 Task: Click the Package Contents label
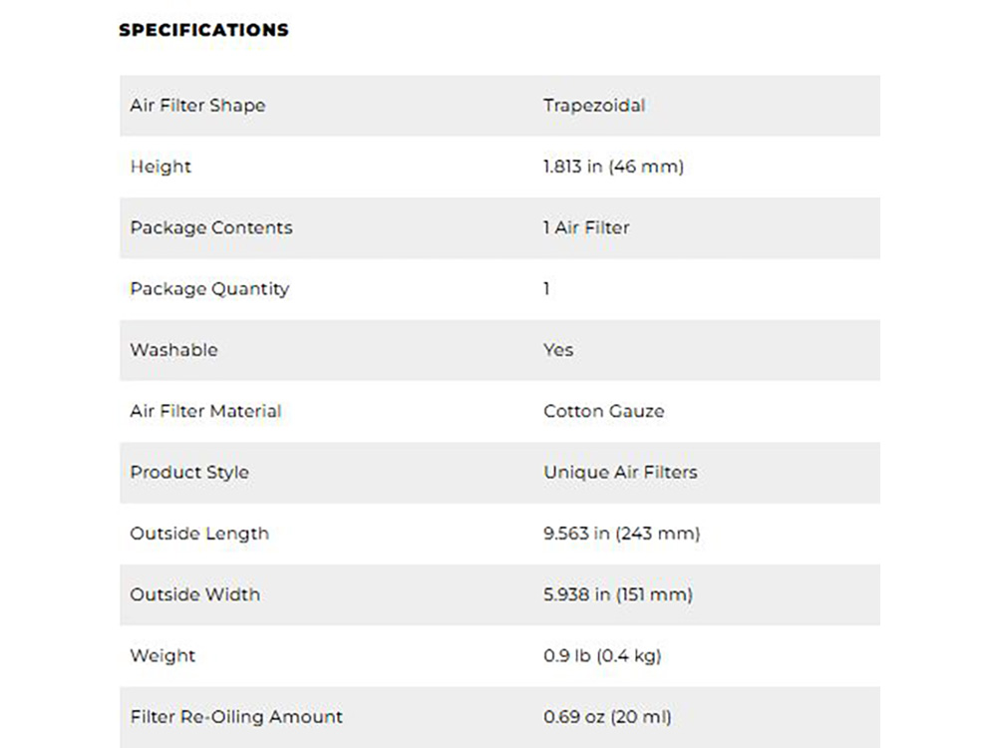(x=211, y=227)
